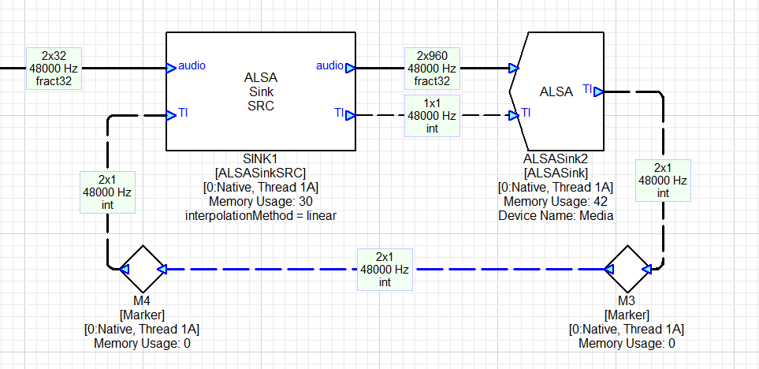Click the TI input pin on ALSASink2
This screenshot has height=369, width=759.
click(514, 115)
